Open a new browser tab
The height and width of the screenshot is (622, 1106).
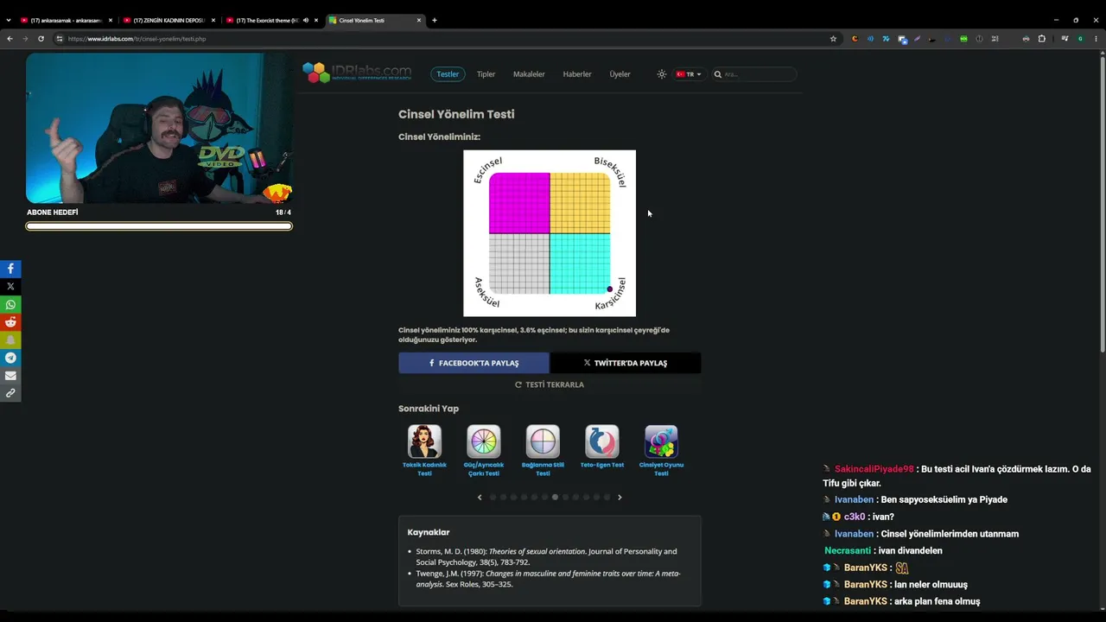point(434,20)
